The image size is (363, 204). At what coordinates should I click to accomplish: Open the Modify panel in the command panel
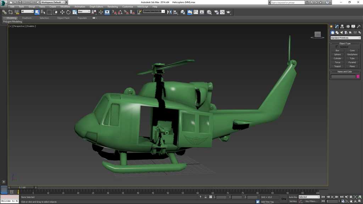click(x=336, y=26)
